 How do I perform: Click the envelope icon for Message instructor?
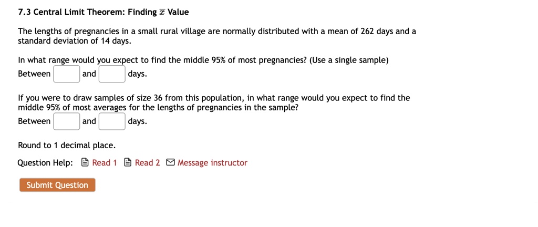click(x=170, y=162)
